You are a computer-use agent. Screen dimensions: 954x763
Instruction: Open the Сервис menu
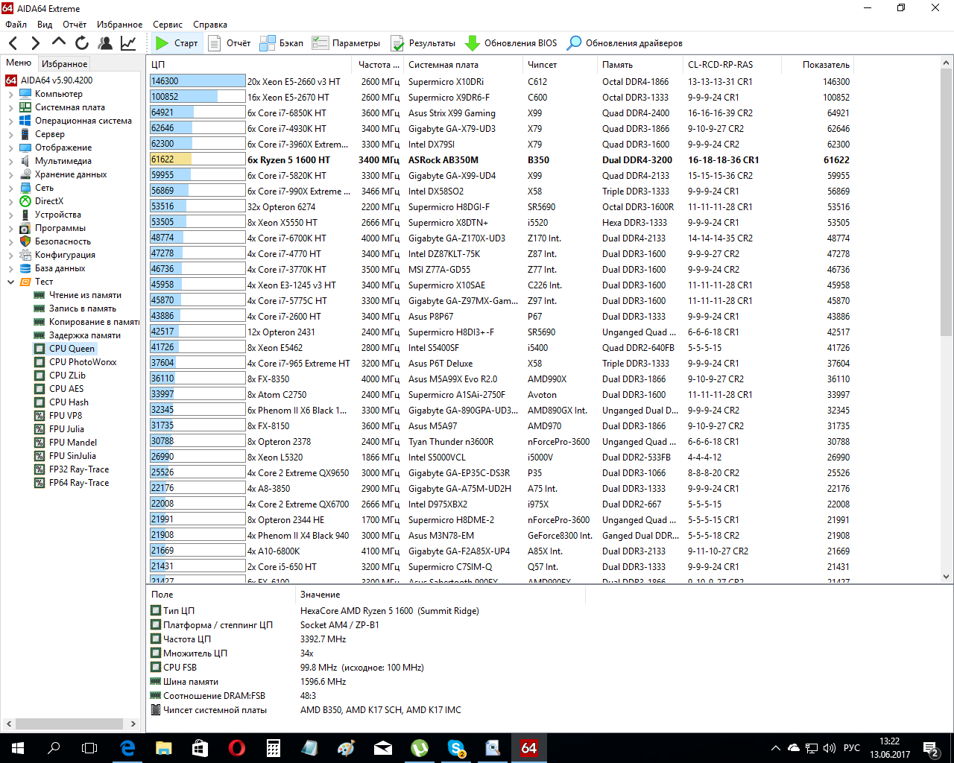pyautogui.click(x=168, y=25)
